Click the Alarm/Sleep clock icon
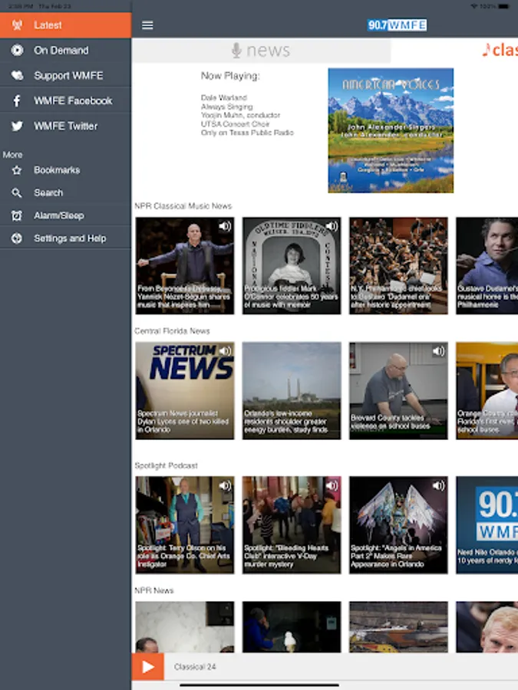 click(x=17, y=215)
